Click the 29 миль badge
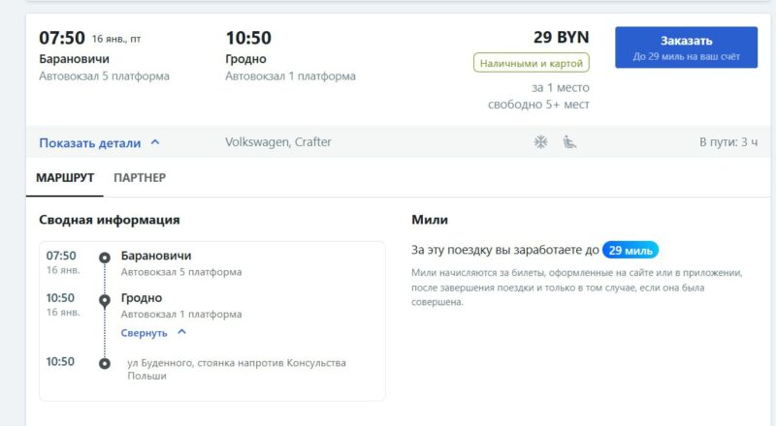This screenshot has height=426, width=776. [630, 250]
